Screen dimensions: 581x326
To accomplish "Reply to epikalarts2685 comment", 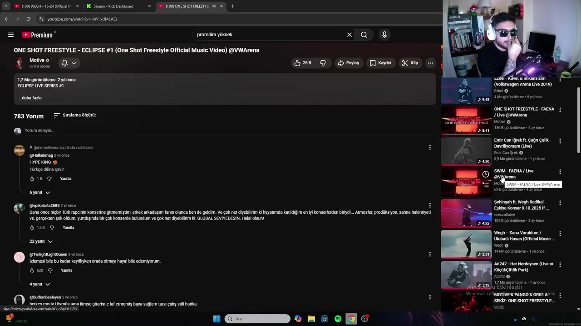I will [x=68, y=228].
